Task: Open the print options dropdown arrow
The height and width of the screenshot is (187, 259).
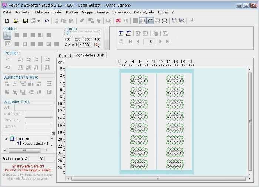Action: tap(38, 21)
